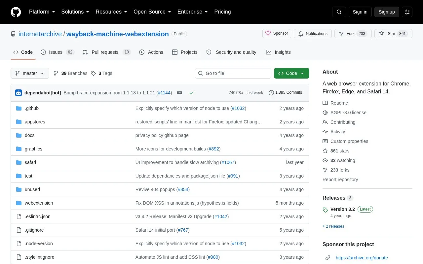Open the archive.org donate link
423x264 pixels.
click(x=362, y=258)
